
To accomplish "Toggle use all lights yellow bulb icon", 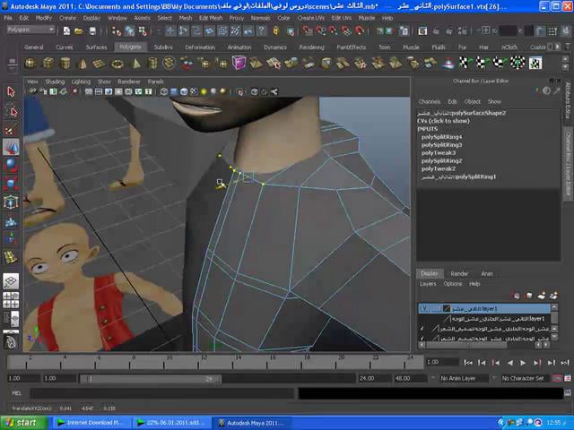I will click(x=204, y=91).
